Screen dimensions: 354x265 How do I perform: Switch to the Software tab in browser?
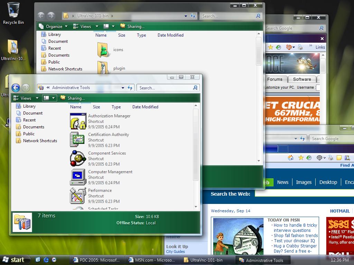(x=302, y=79)
